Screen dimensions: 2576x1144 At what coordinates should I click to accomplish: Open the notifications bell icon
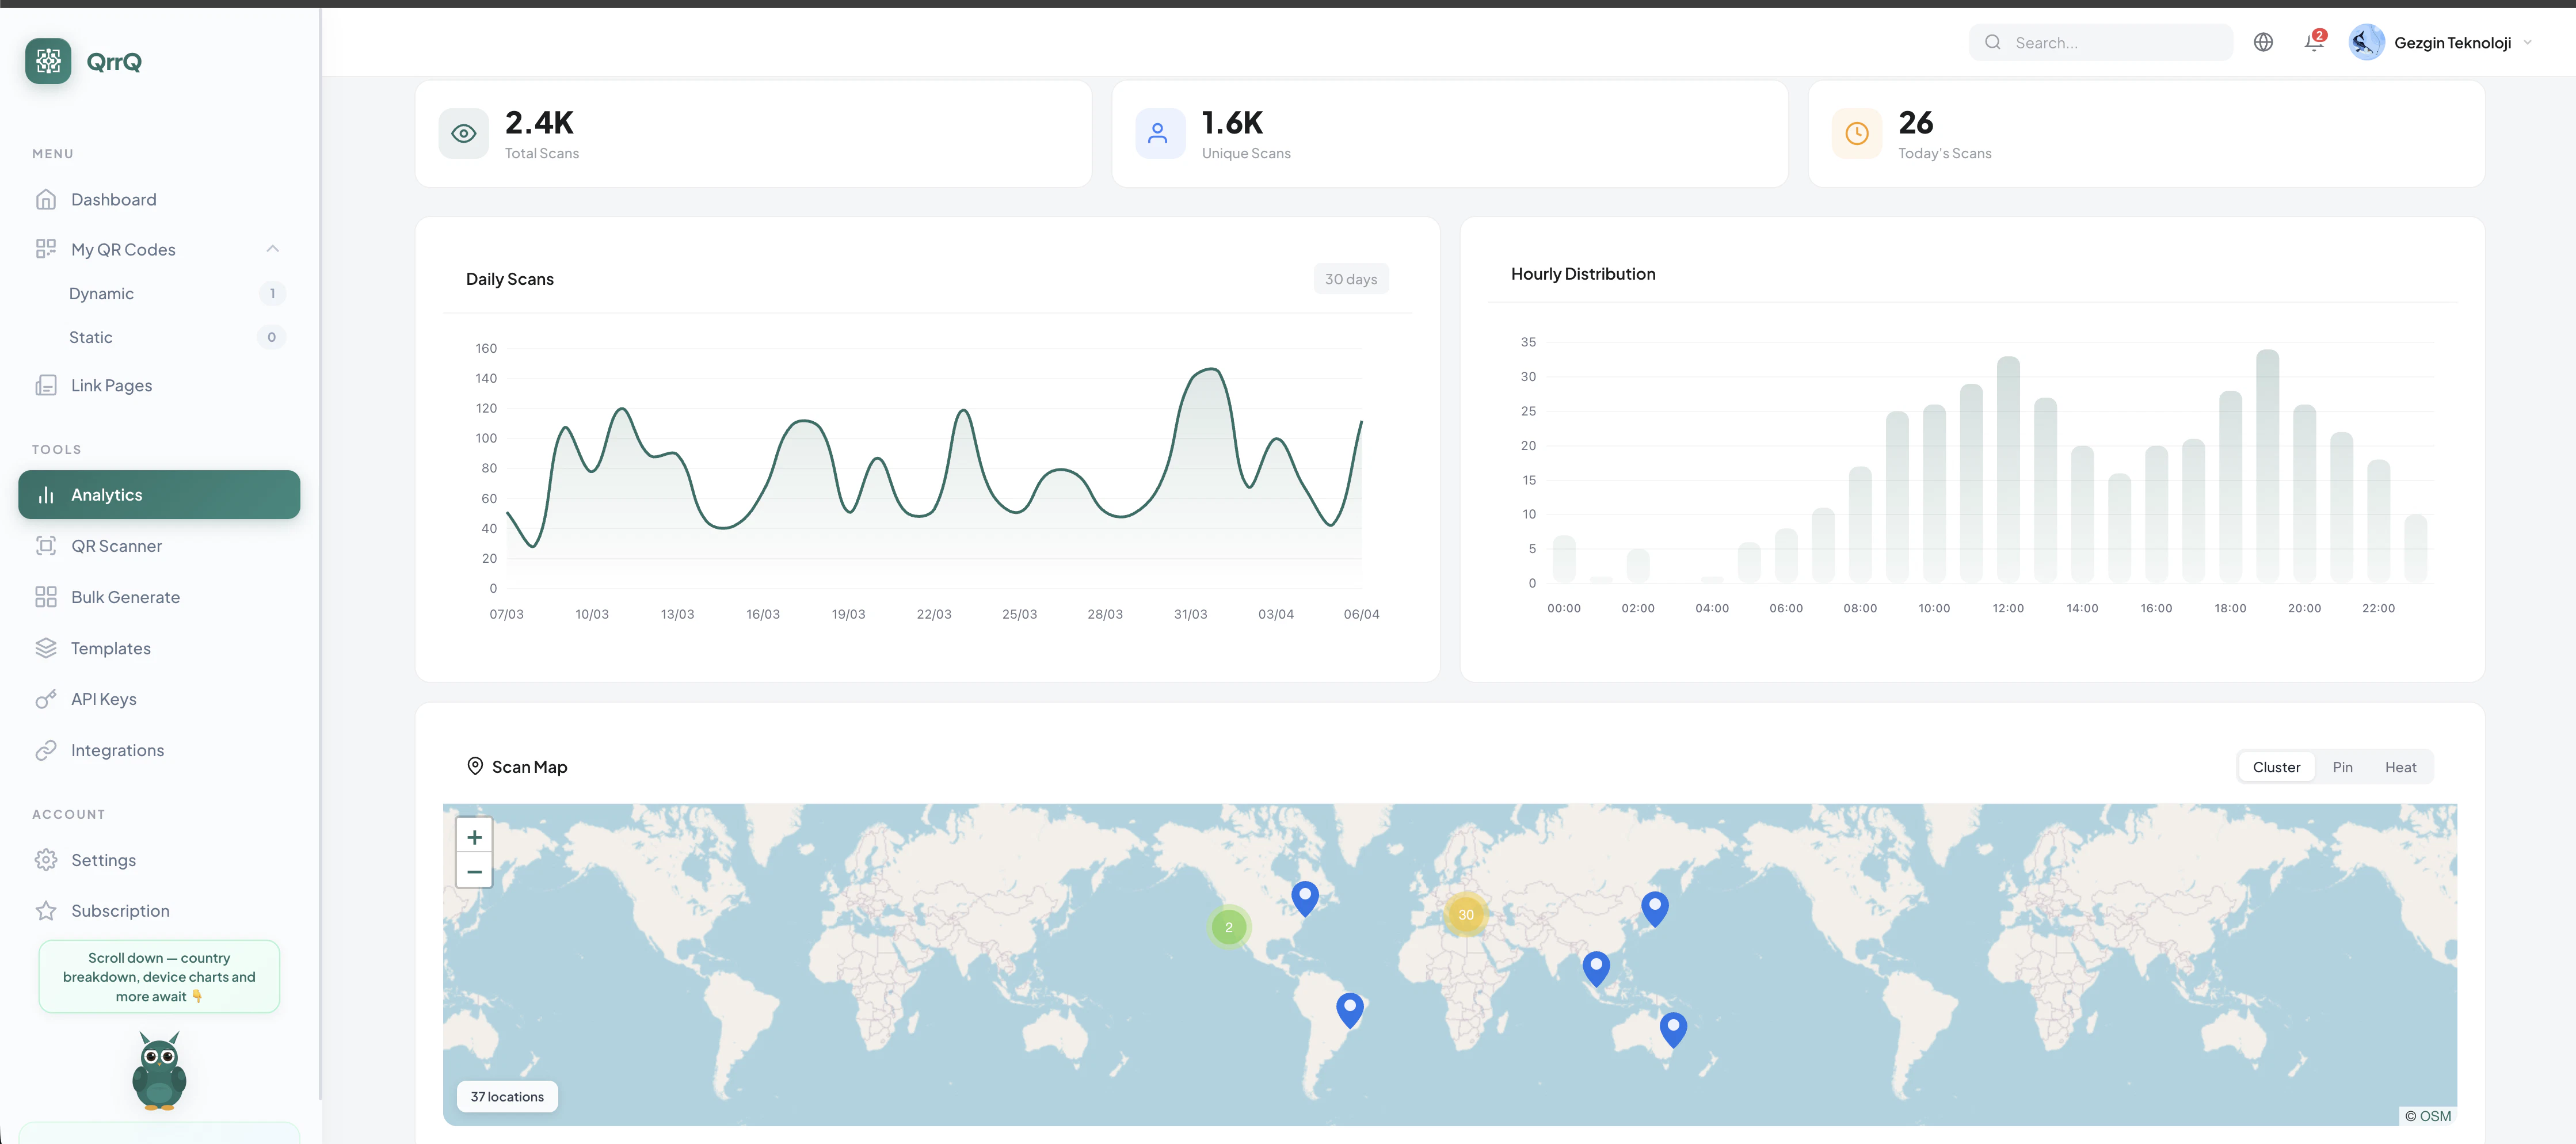click(x=2313, y=42)
